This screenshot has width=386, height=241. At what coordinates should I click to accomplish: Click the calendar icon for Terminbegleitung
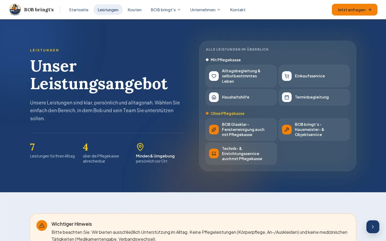pos(287,97)
